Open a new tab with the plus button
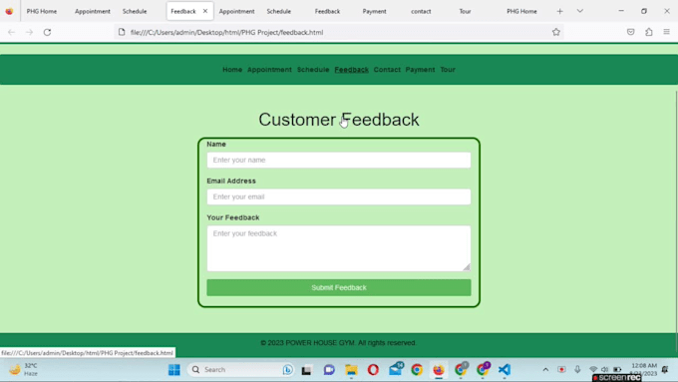The image size is (678, 382). click(x=560, y=11)
